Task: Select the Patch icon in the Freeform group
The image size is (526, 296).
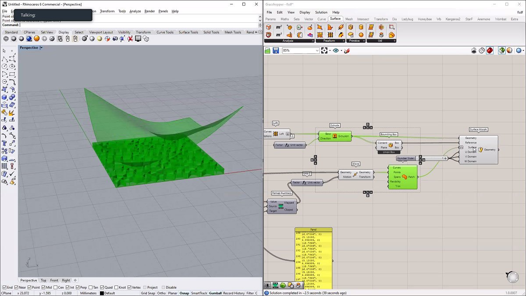Action: click(320, 35)
